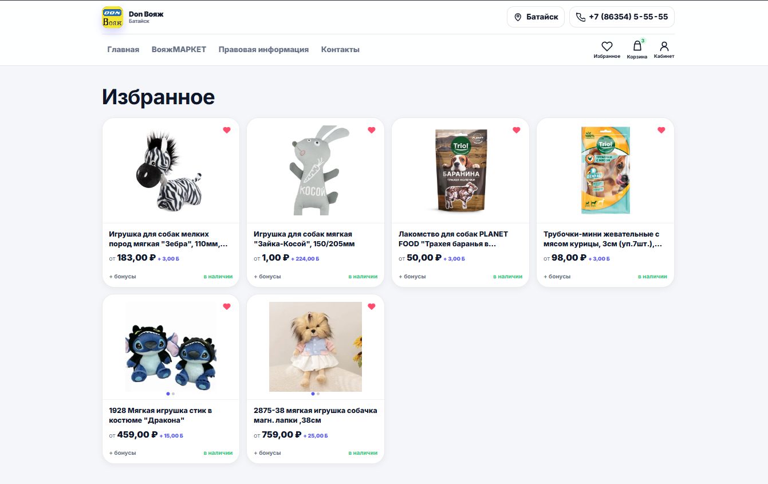The image size is (768, 484).
Task: Expand bonuses info for the 'Зебра' toy
Action: point(121,276)
